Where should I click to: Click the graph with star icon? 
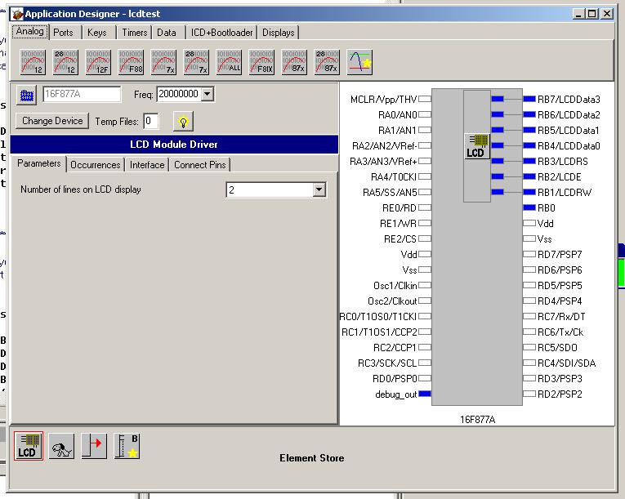click(359, 61)
